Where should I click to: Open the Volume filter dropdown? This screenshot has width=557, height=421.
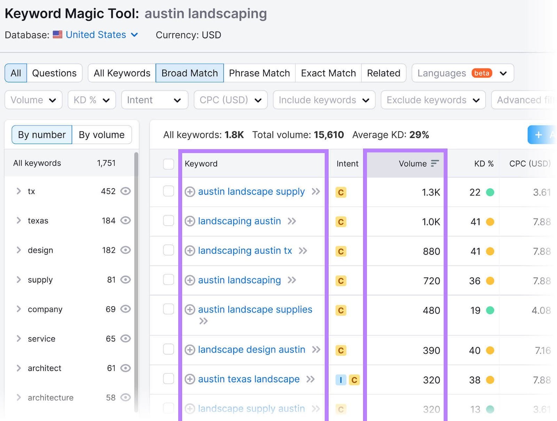point(33,100)
